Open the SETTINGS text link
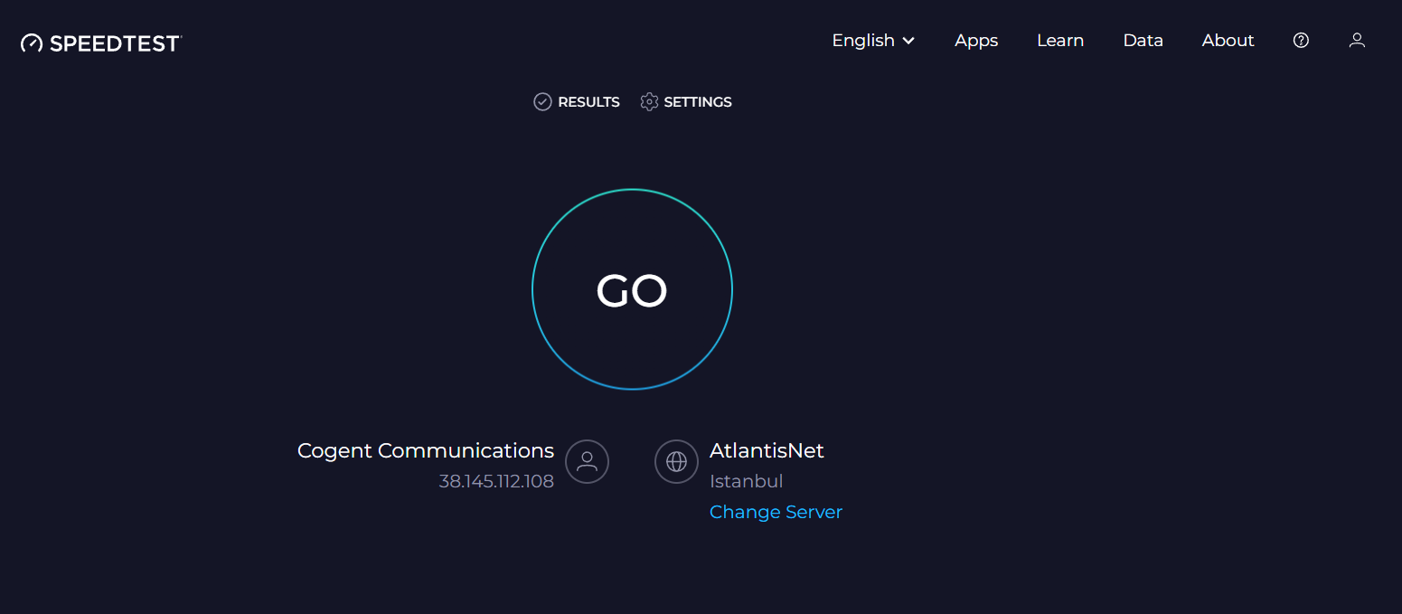The width and height of the screenshot is (1402, 614). 698,102
